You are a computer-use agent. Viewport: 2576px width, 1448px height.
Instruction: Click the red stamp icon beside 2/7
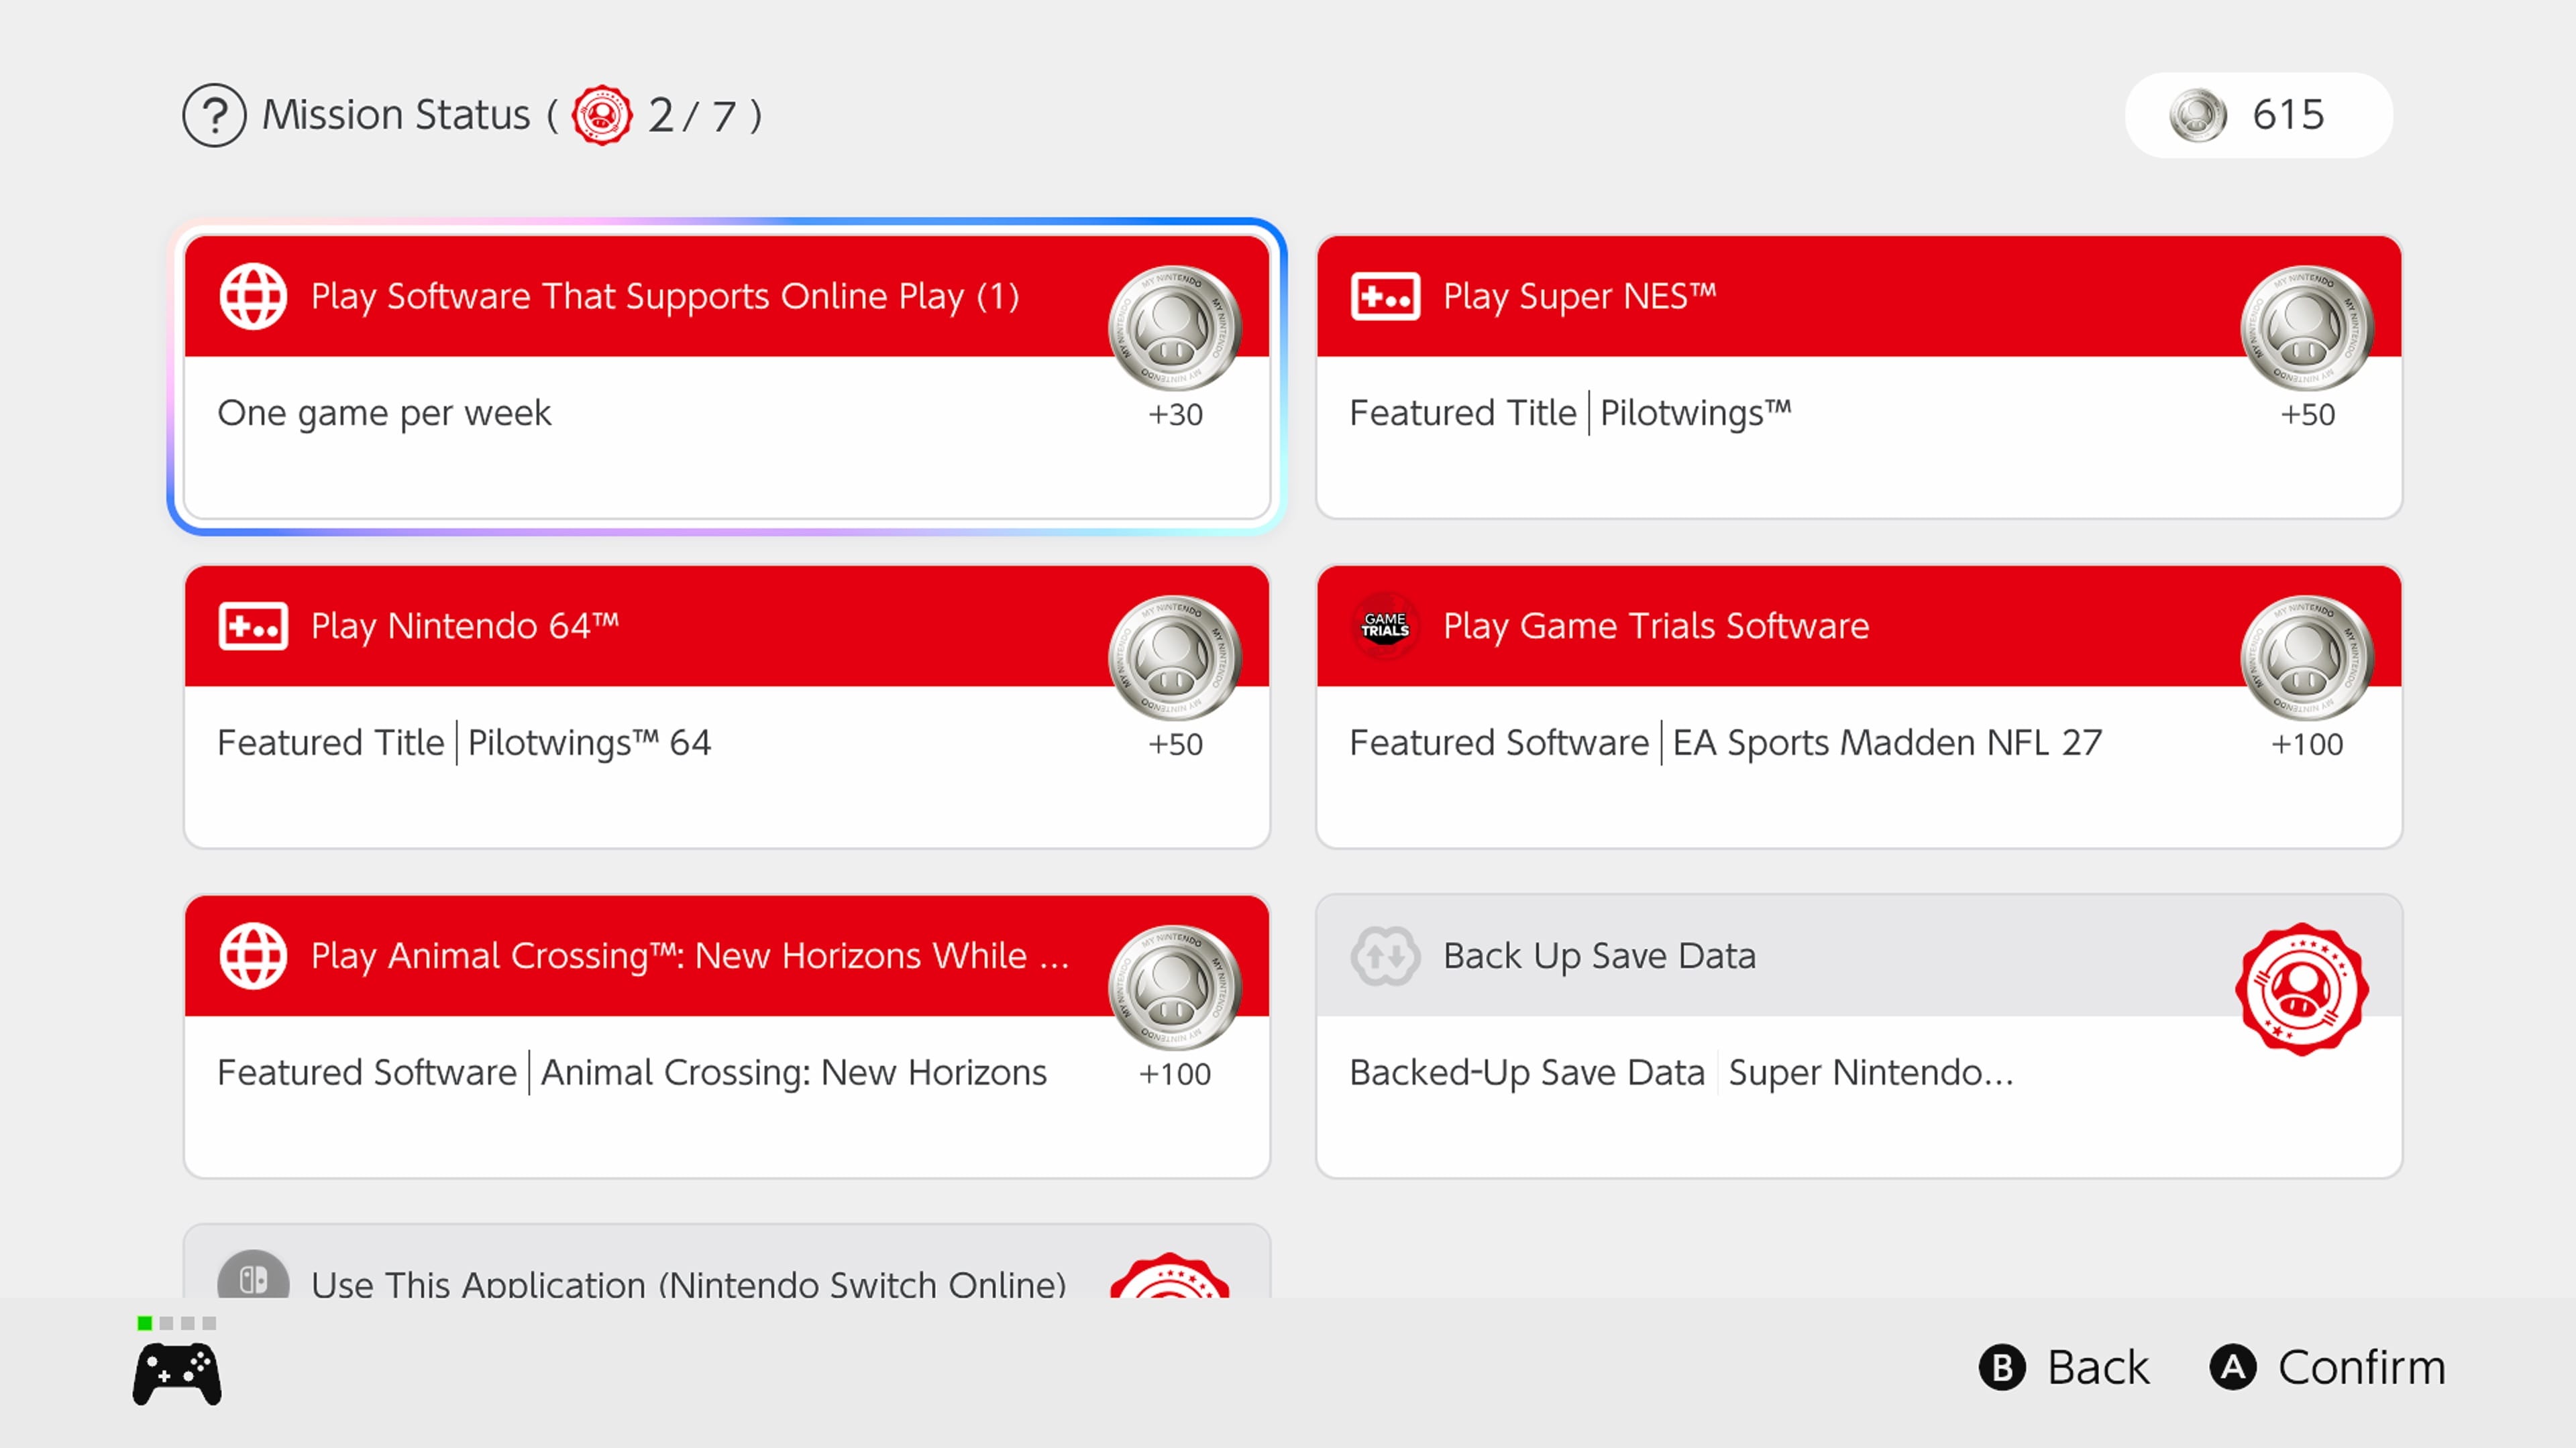tap(602, 115)
